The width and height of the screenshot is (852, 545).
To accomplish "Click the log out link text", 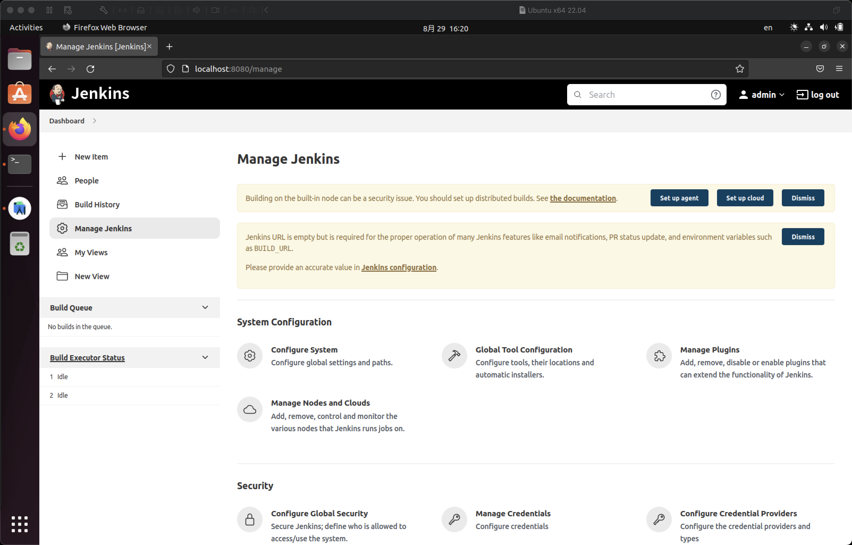I will pos(825,94).
